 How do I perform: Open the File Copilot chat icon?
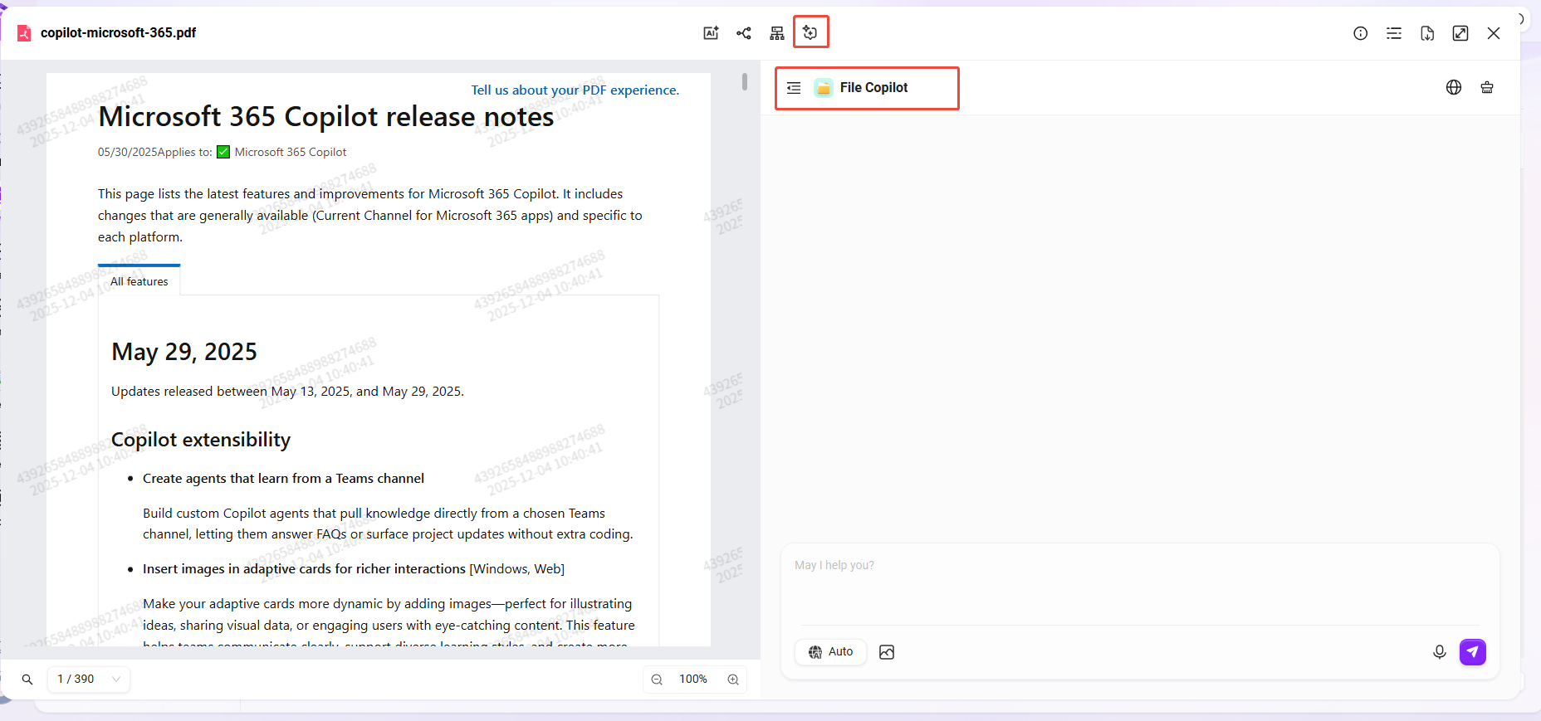[x=810, y=33]
